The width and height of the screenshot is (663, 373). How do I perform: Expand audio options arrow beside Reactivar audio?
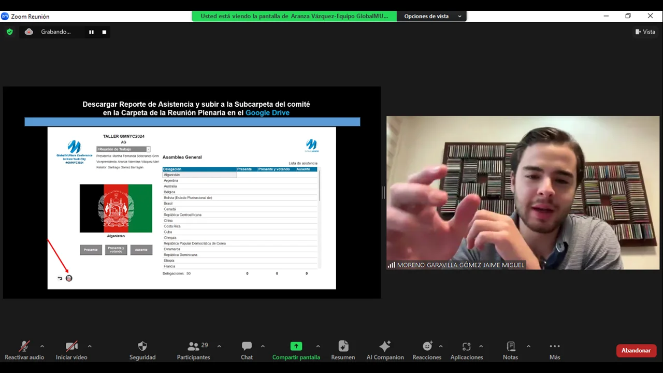click(x=42, y=346)
